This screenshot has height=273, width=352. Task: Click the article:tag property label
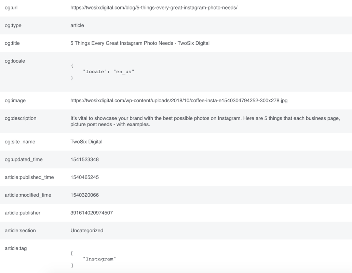click(x=16, y=248)
